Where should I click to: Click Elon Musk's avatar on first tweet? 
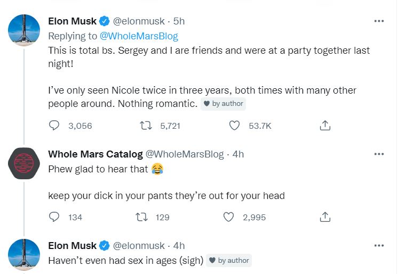[25, 30]
